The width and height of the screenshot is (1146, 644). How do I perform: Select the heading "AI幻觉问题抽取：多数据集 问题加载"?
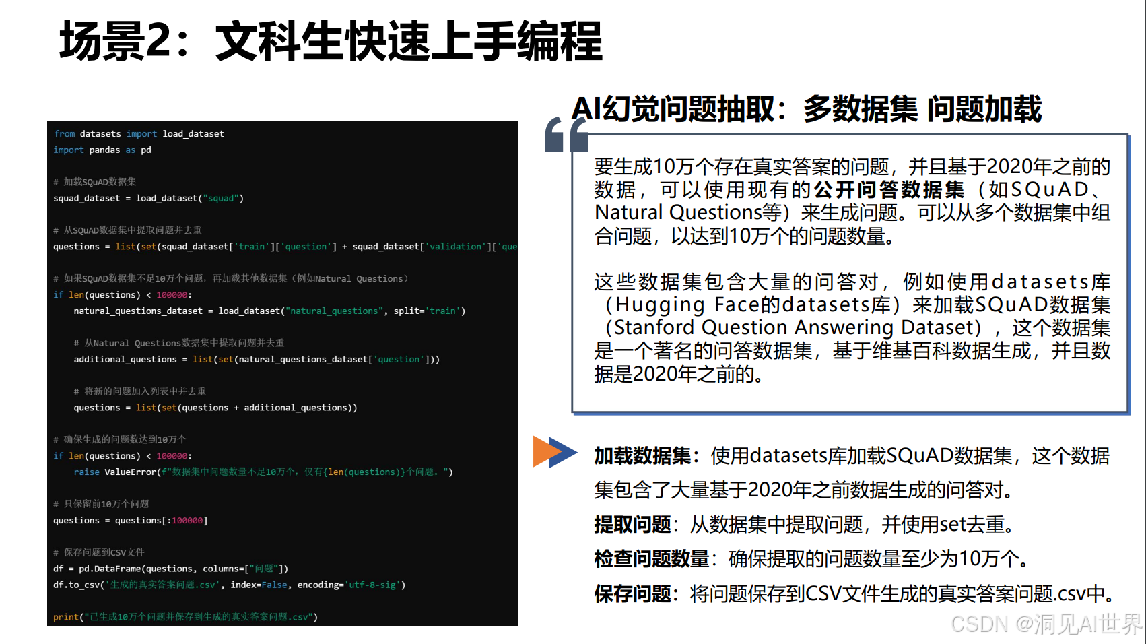tap(806, 109)
